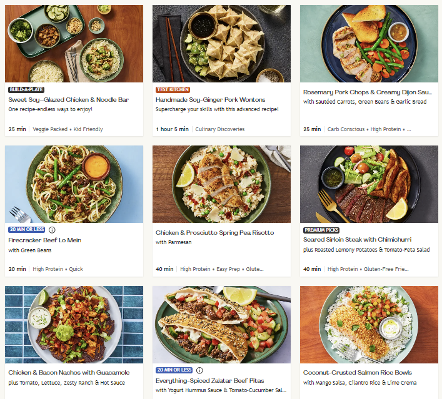Click the pork wontons dish photo
The width and height of the screenshot is (442, 399).
tap(221, 44)
